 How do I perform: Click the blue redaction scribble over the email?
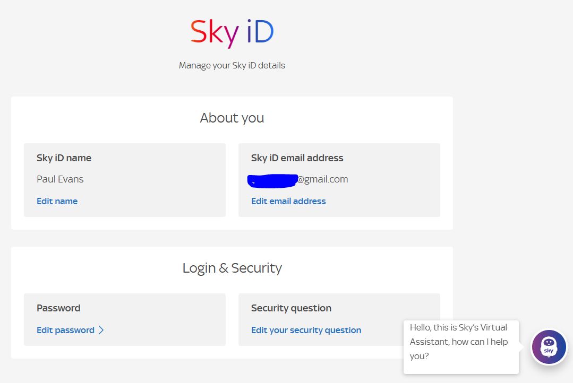(272, 180)
